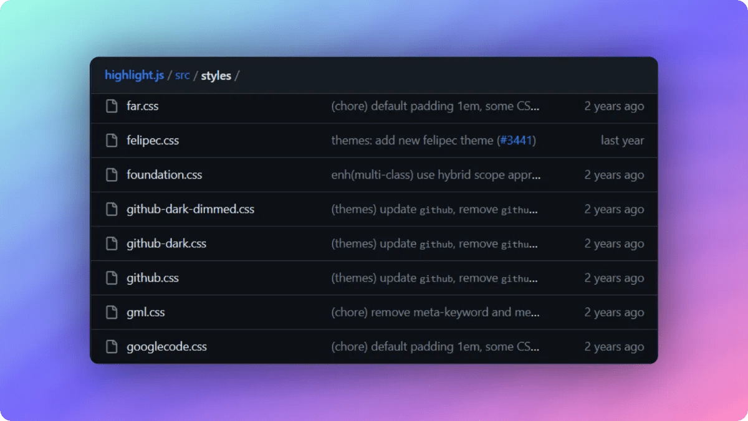The height and width of the screenshot is (421, 748).
Task: Open the felipec.css file
Action: (153, 140)
